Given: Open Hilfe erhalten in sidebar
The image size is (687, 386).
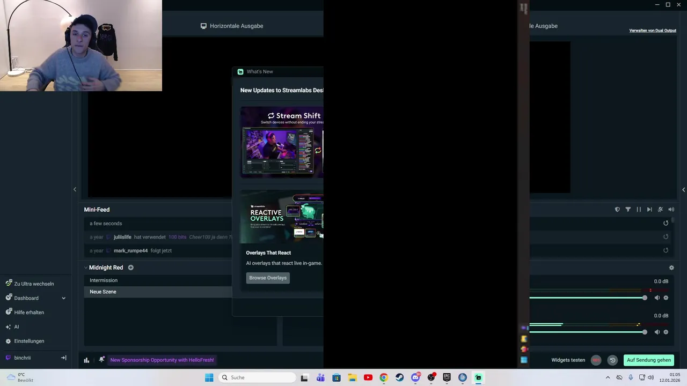Looking at the screenshot, I should tap(25, 312).
